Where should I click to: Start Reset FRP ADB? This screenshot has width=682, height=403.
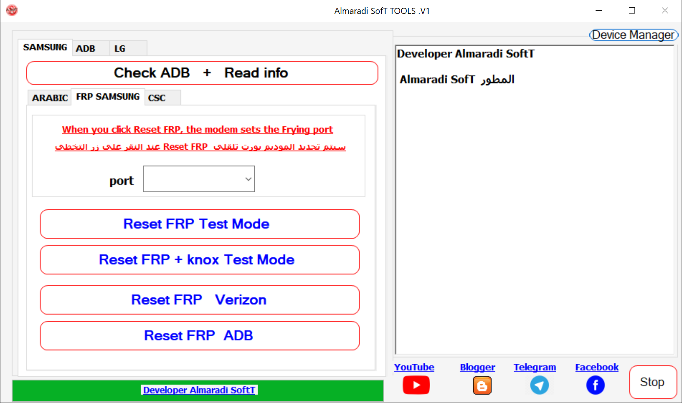tap(199, 335)
